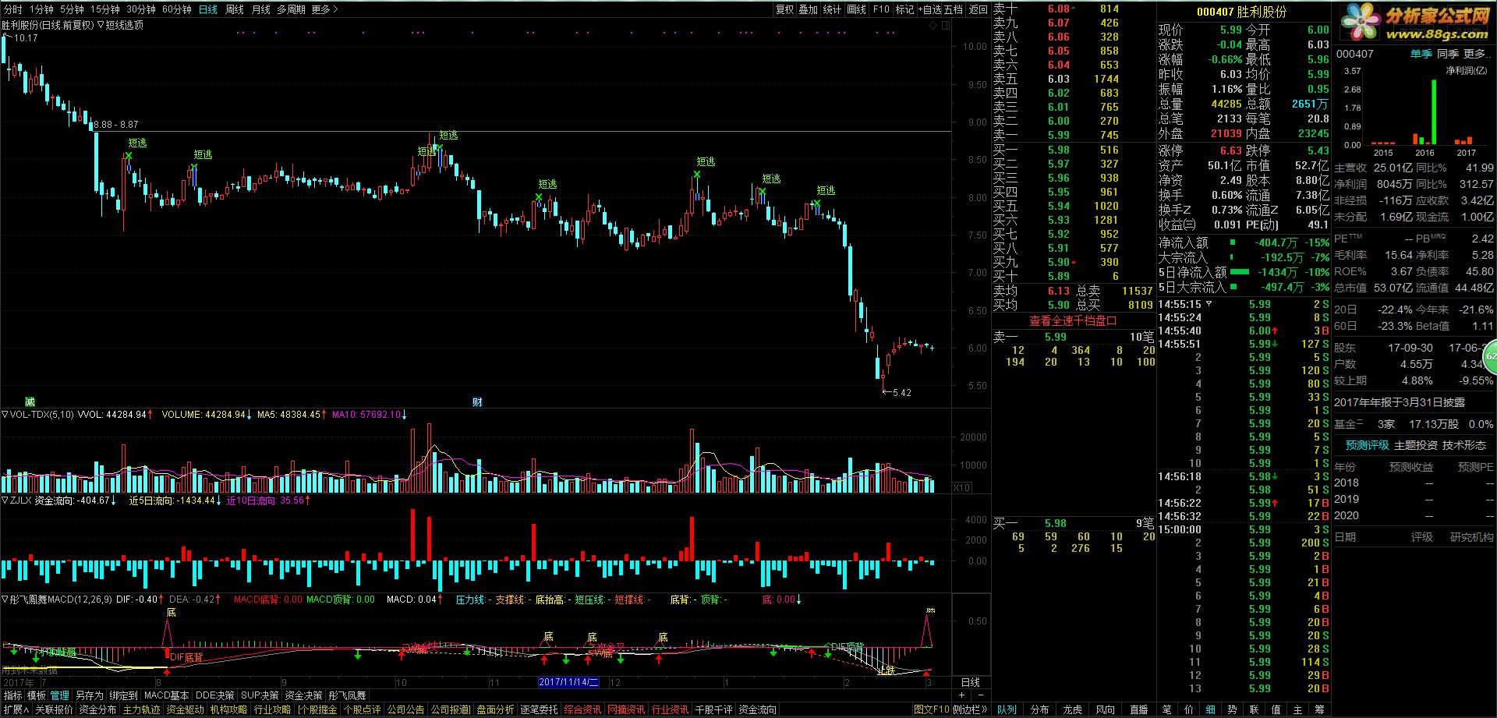1497x718 pixels.
Task: Add stock with +自选
Action: coord(930,9)
